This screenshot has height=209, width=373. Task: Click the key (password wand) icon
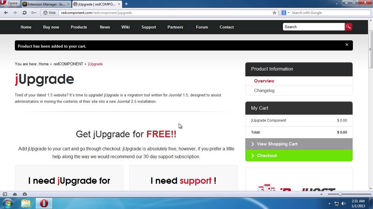pos(34,12)
